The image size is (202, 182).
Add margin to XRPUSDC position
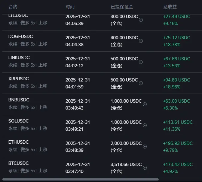pyautogui.click(x=141, y=83)
